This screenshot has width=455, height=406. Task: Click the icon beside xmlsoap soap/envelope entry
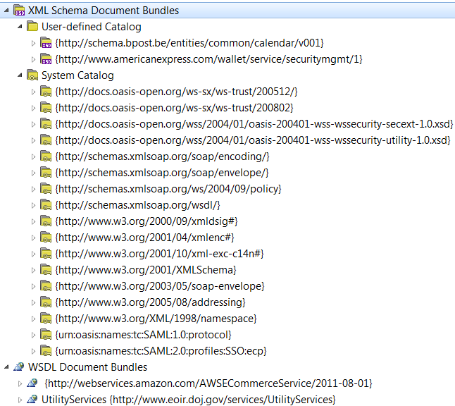pyautogui.click(x=46, y=173)
